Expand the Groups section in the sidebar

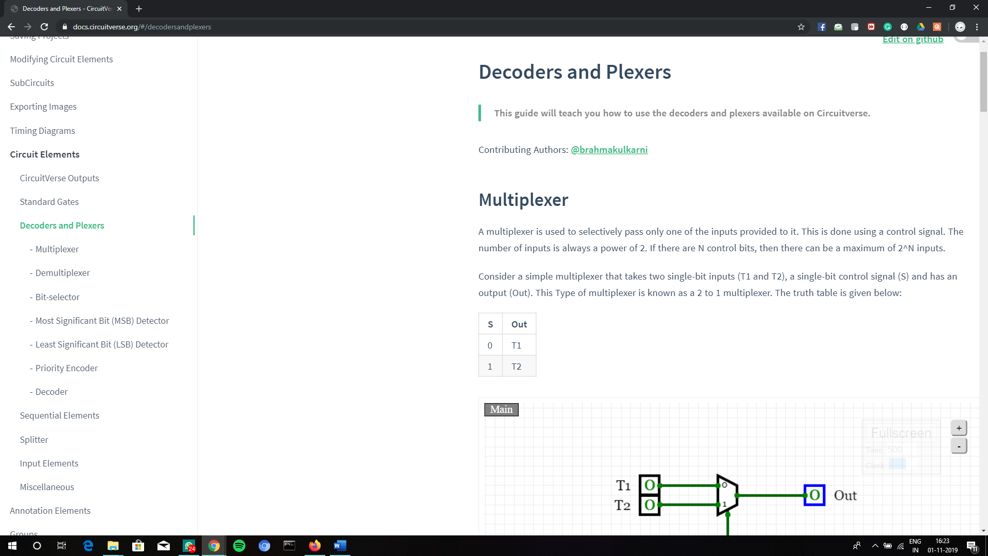24,533
